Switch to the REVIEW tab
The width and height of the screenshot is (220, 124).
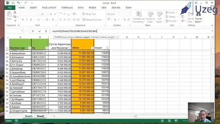tap(92, 8)
